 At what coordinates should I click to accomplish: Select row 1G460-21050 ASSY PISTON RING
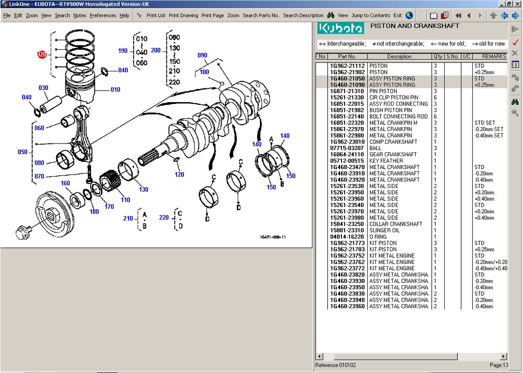pos(411,79)
